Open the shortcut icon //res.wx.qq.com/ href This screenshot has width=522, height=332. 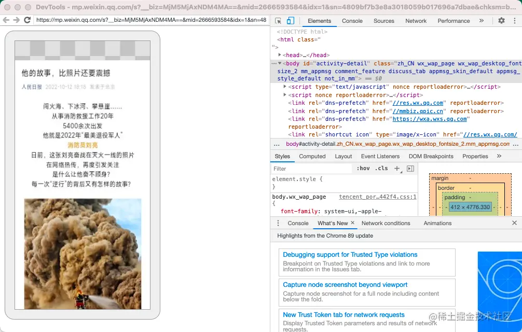[490, 134]
